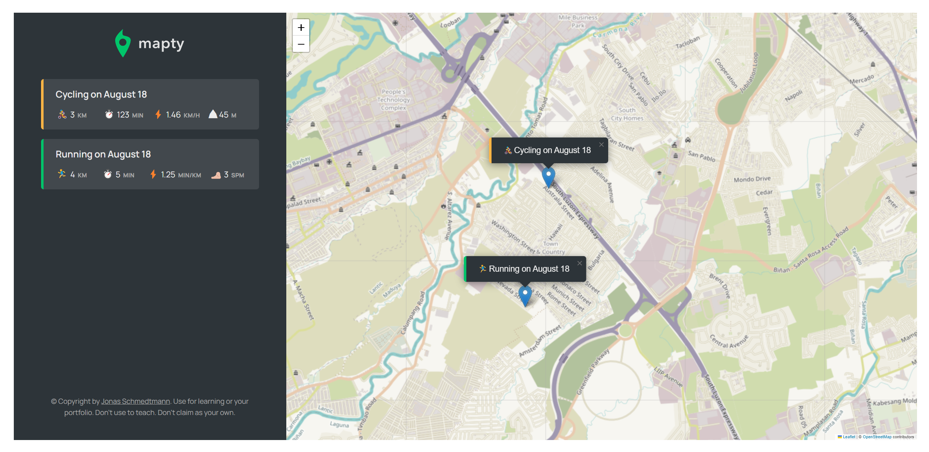Click the foot icon beside 3 SPM
This screenshot has height=452, width=929.
[216, 175]
